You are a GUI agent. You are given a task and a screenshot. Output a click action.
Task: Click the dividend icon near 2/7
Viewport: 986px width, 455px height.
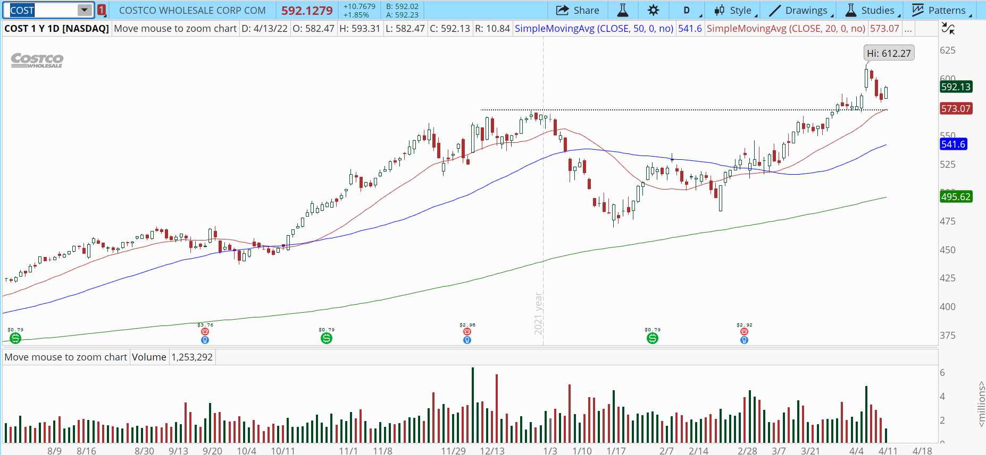point(653,338)
